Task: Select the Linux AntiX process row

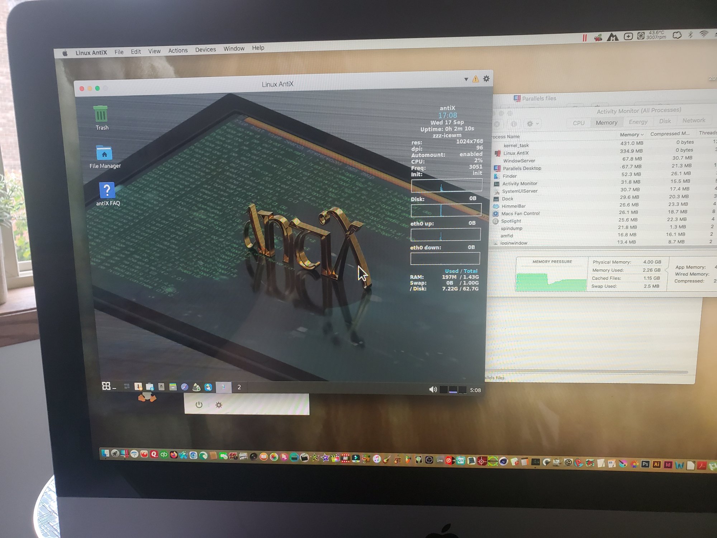Action: (x=516, y=153)
